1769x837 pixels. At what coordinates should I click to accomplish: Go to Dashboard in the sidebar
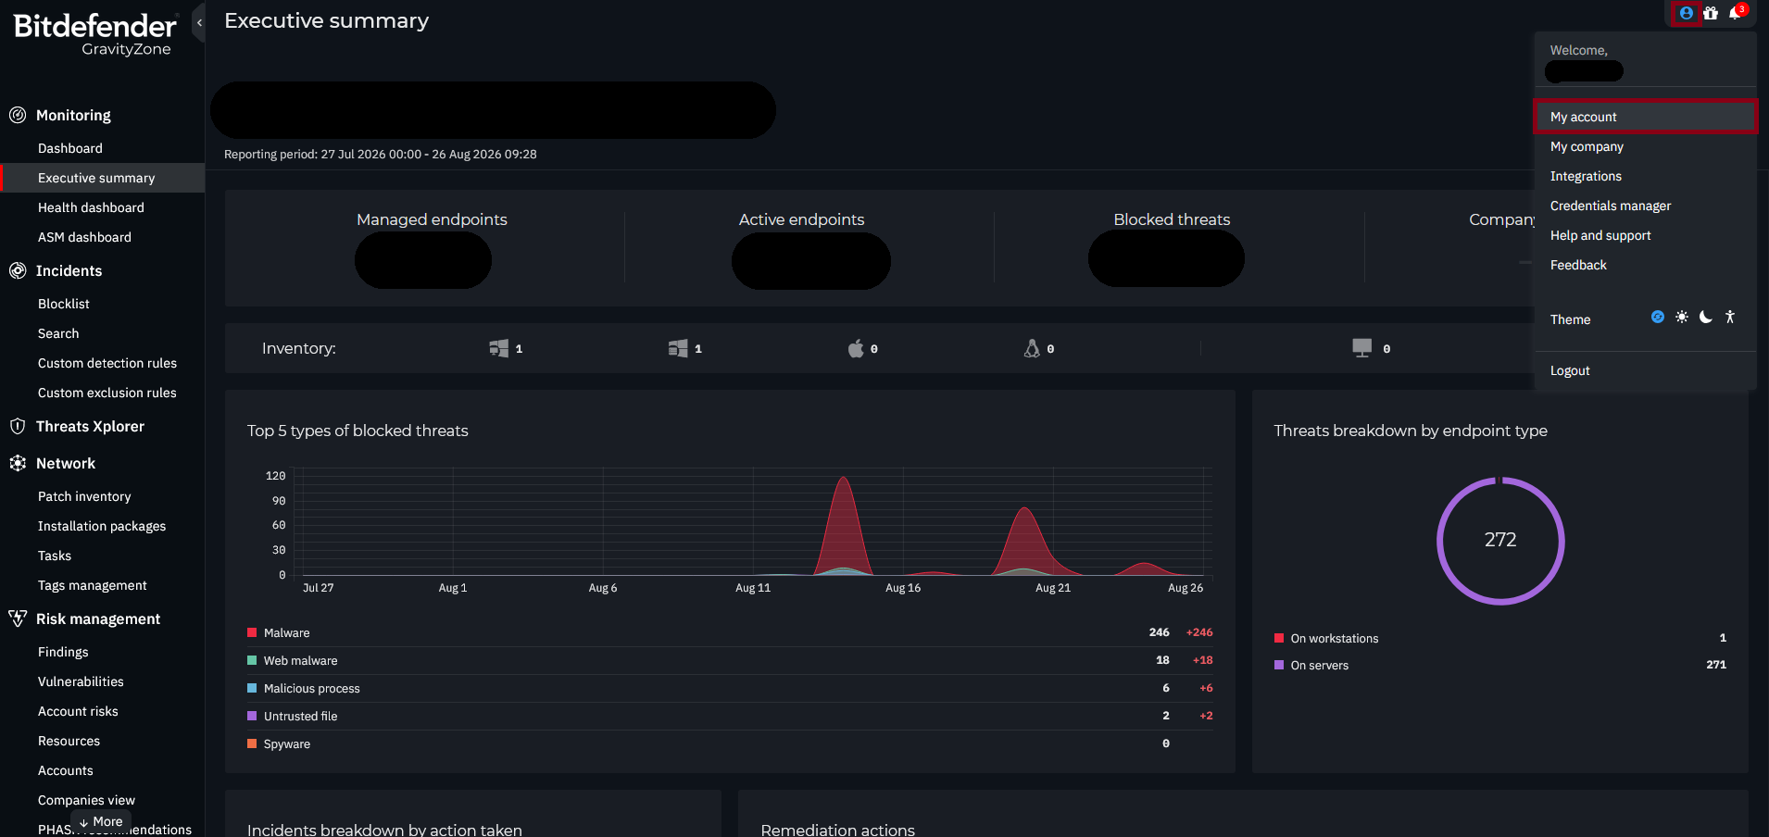point(70,148)
